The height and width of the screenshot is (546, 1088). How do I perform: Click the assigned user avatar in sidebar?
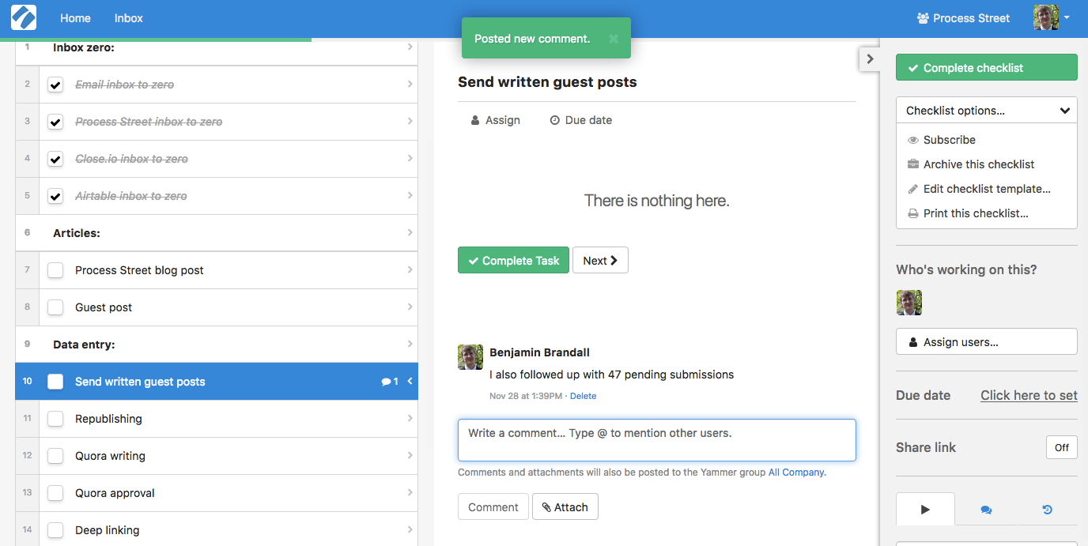tap(909, 303)
